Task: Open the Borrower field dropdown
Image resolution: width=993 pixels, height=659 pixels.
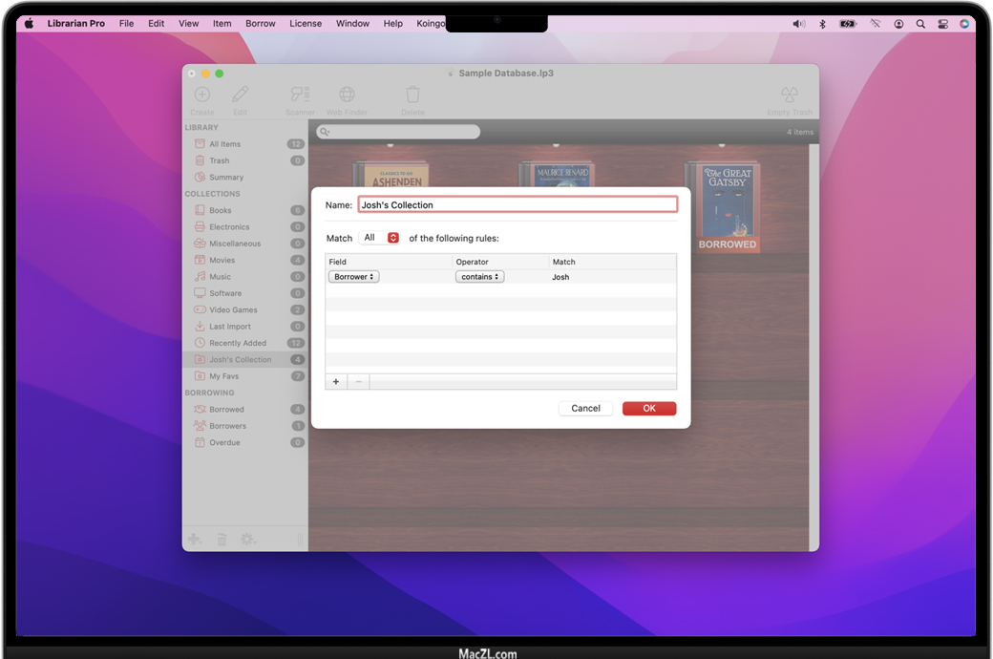Action: (x=354, y=277)
